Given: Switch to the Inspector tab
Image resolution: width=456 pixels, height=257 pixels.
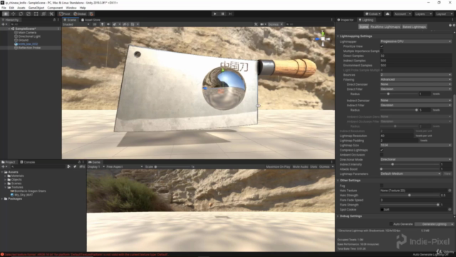Looking at the screenshot, I should tap(346, 20).
